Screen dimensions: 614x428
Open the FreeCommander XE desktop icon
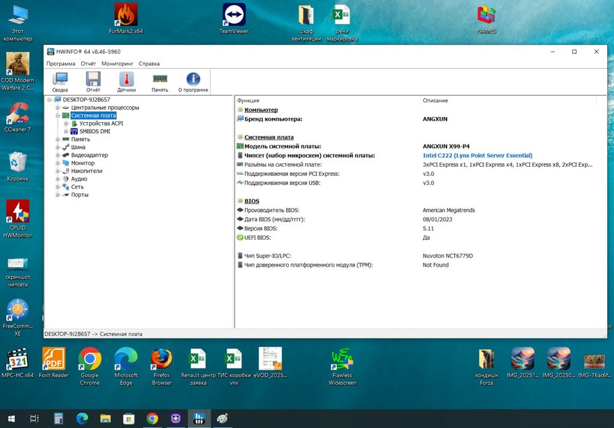18,318
